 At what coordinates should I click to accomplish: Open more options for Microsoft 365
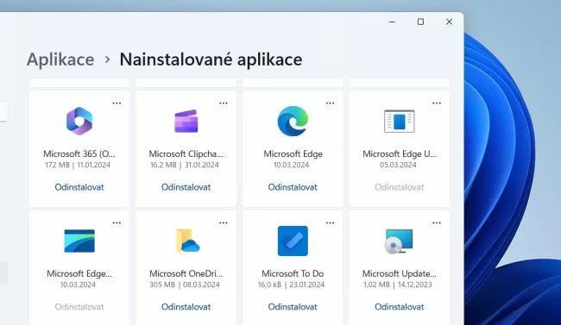[x=117, y=103]
